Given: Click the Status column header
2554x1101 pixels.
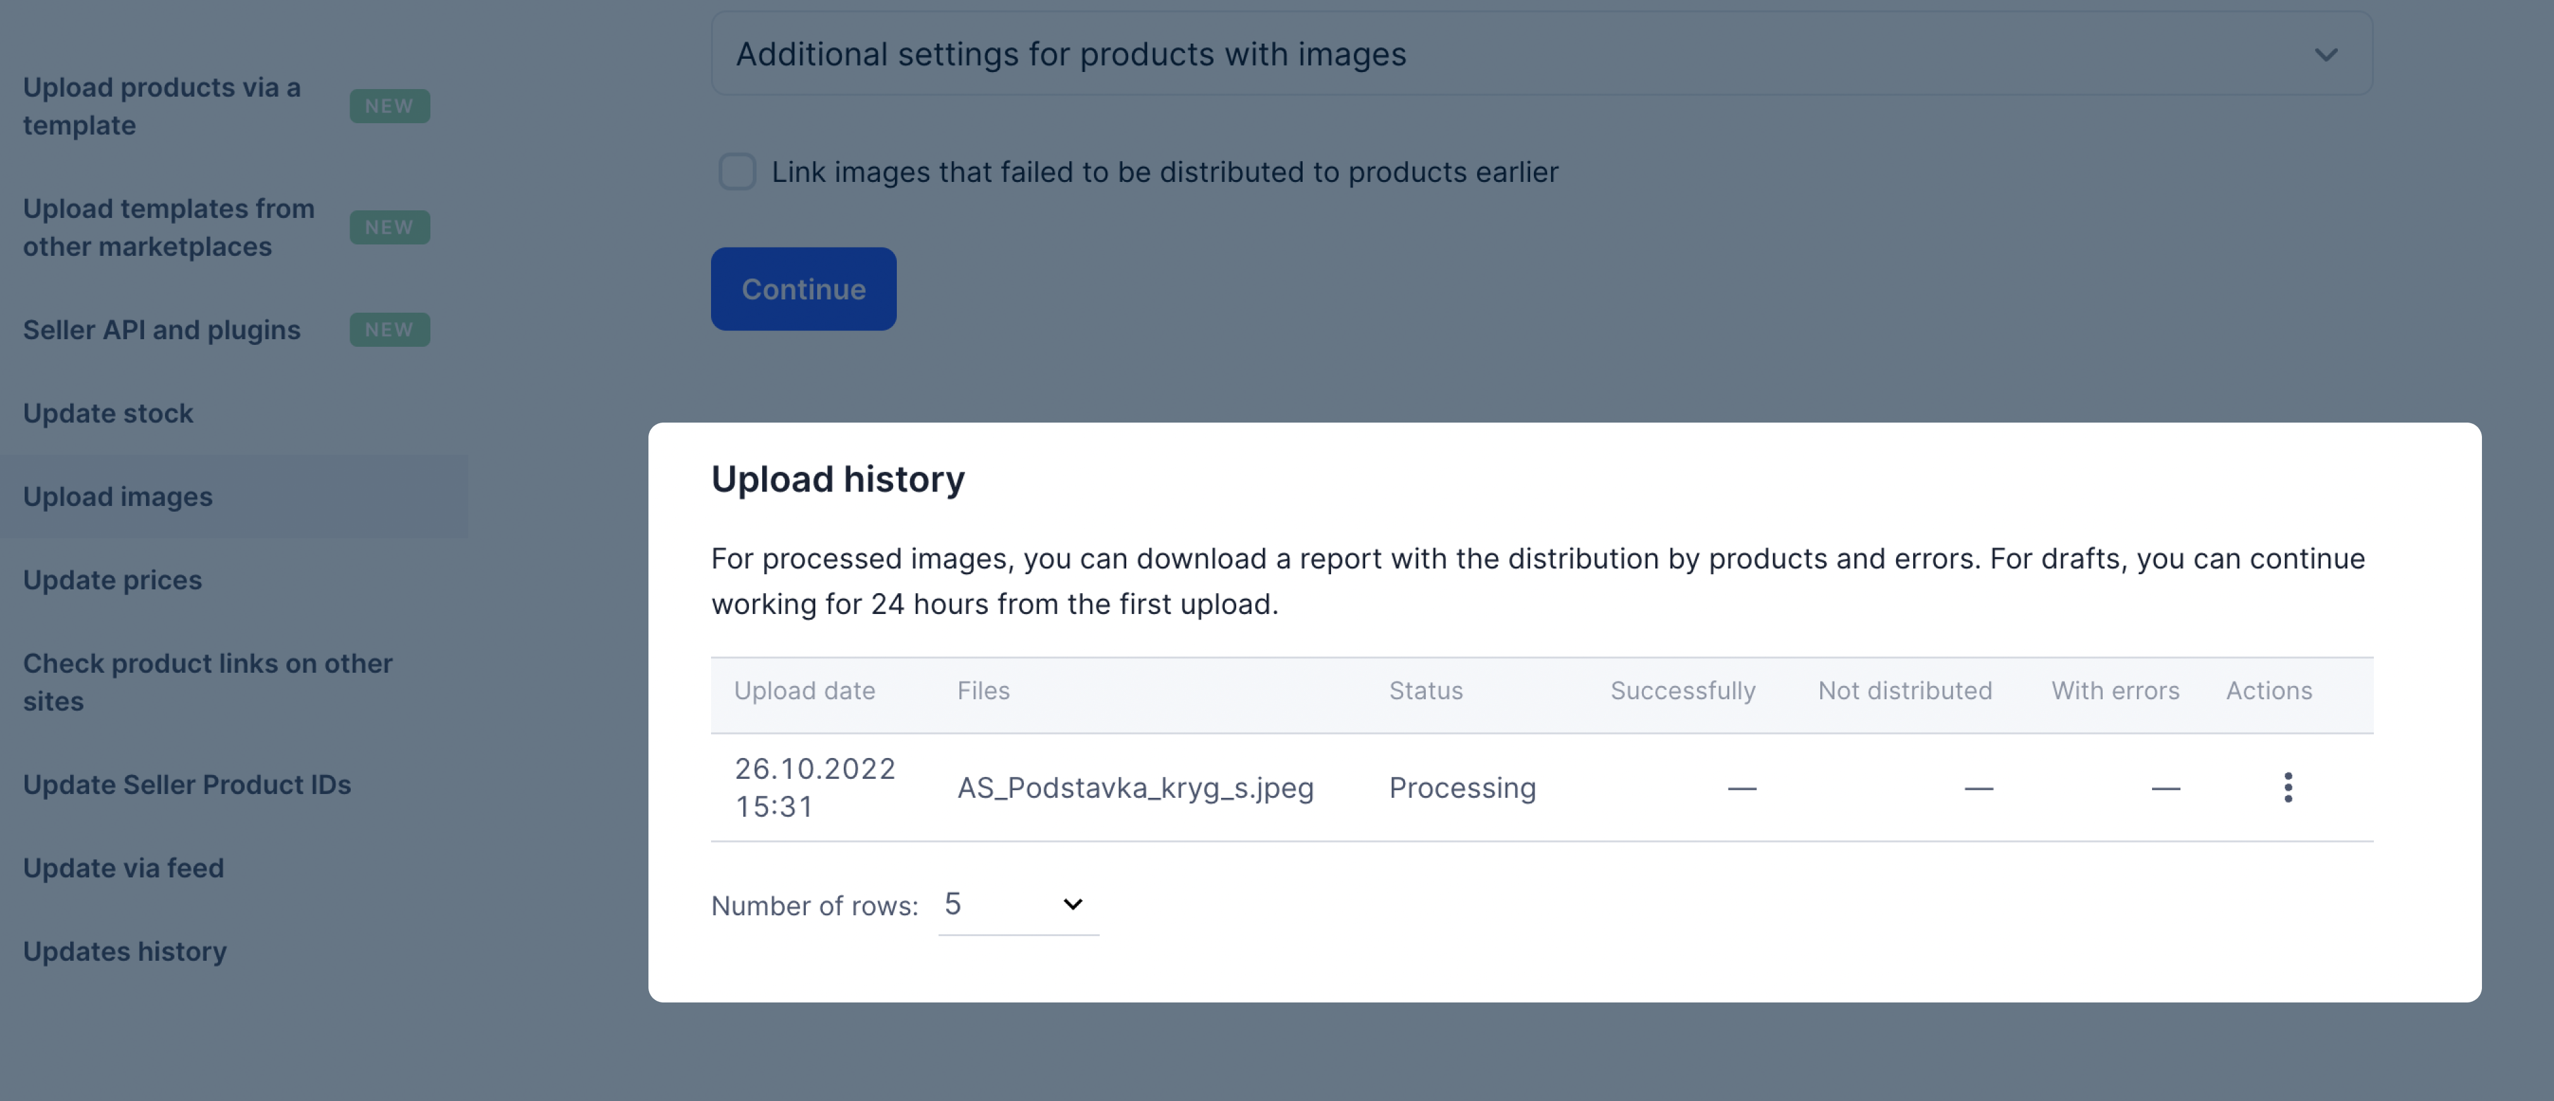Looking at the screenshot, I should coord(1425,690).
